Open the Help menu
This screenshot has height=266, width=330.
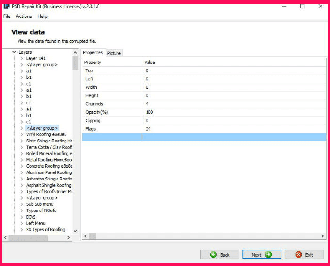[x=42, y=16]
